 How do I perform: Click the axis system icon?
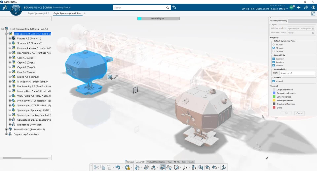point(185,167)
